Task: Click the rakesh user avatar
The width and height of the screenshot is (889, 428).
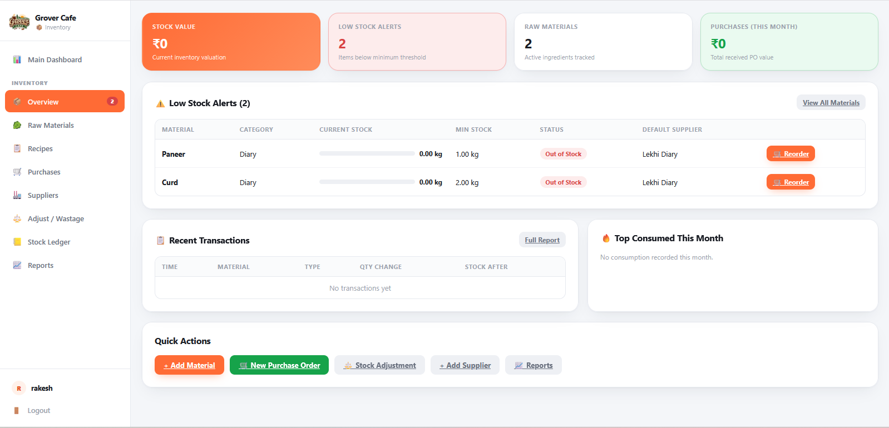Action: [x=19, y=388]
